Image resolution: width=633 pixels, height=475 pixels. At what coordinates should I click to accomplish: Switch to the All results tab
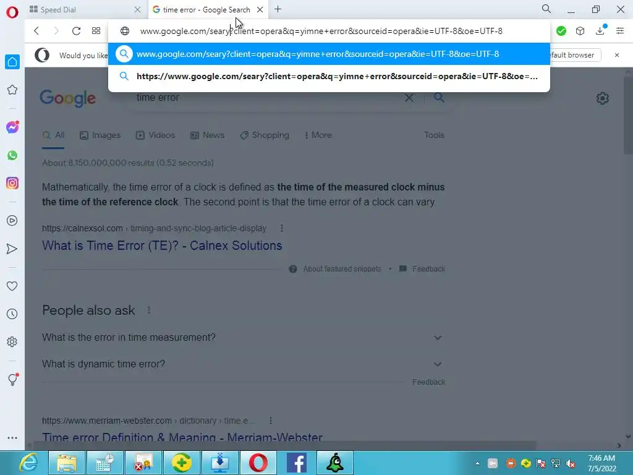click(53, 135)
